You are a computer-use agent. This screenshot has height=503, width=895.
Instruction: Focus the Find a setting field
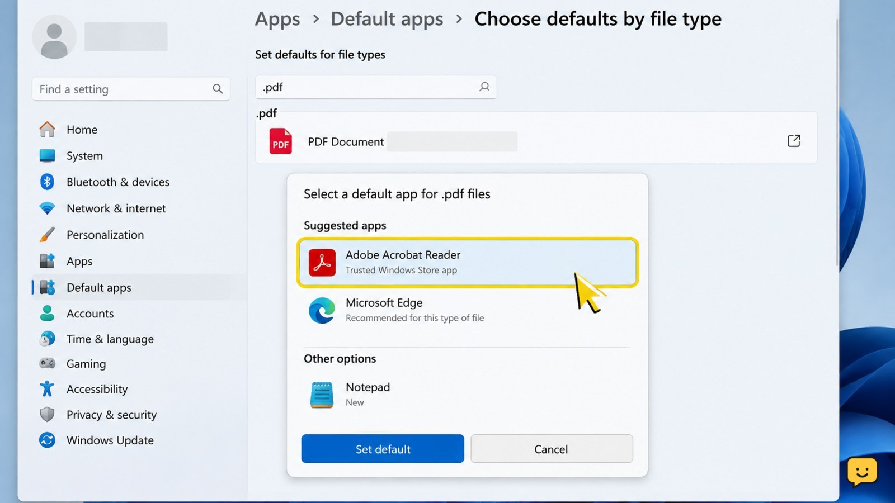tap(131, 89)
